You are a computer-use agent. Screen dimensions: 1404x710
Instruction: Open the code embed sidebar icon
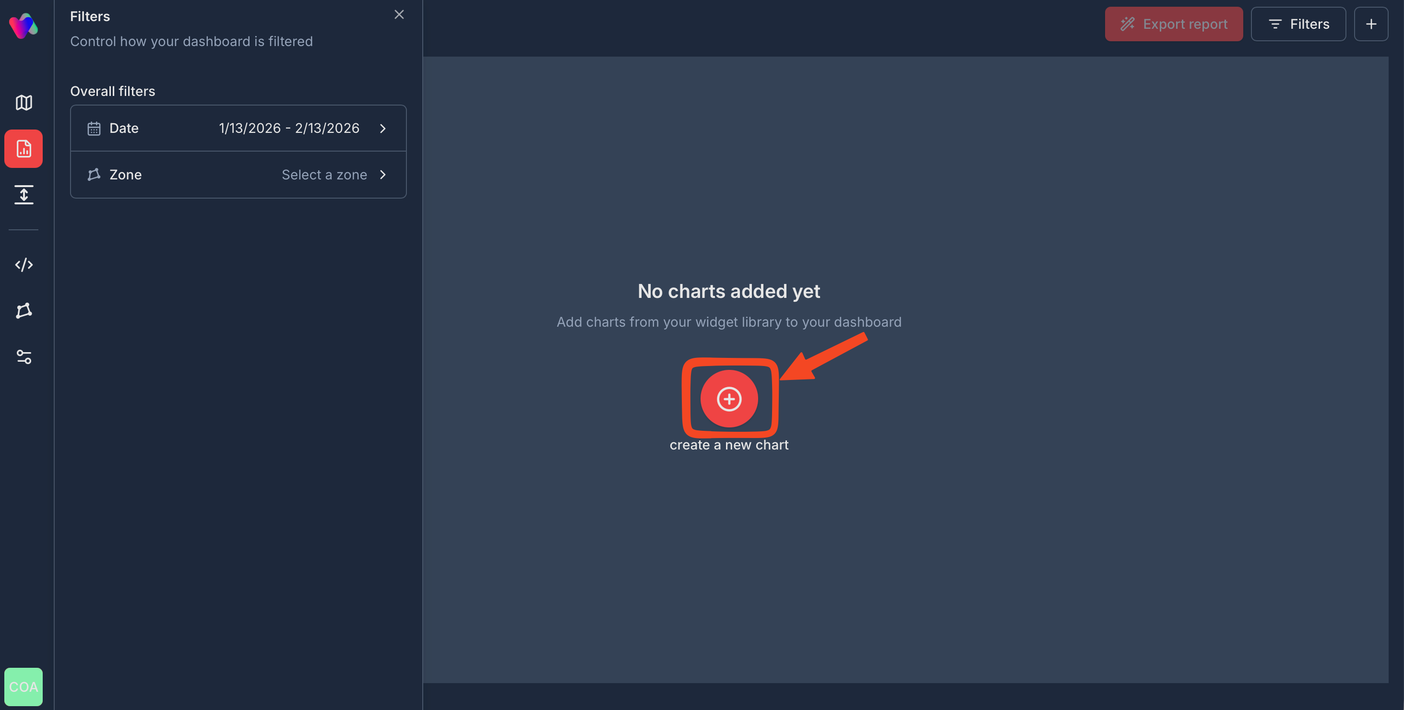[x=24, y=265]
